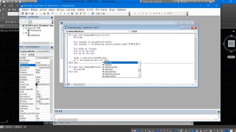Click View Code icon in project pane

click(x=22, y=22)
